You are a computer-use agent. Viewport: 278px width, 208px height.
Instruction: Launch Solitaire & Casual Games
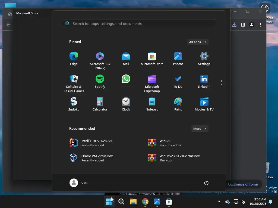pos(74,83)
